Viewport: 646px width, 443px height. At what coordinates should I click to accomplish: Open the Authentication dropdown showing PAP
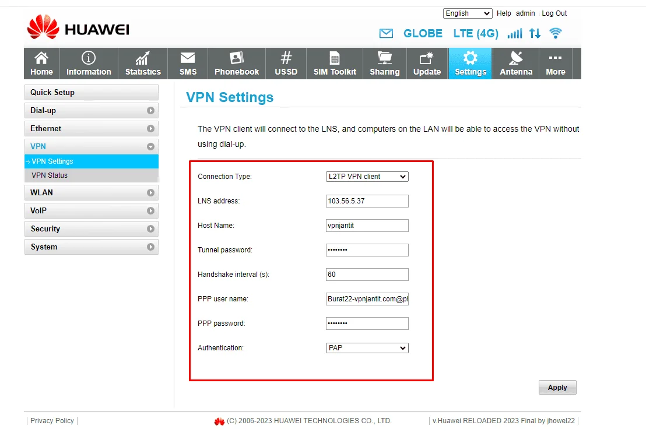[x=367, y=348]
